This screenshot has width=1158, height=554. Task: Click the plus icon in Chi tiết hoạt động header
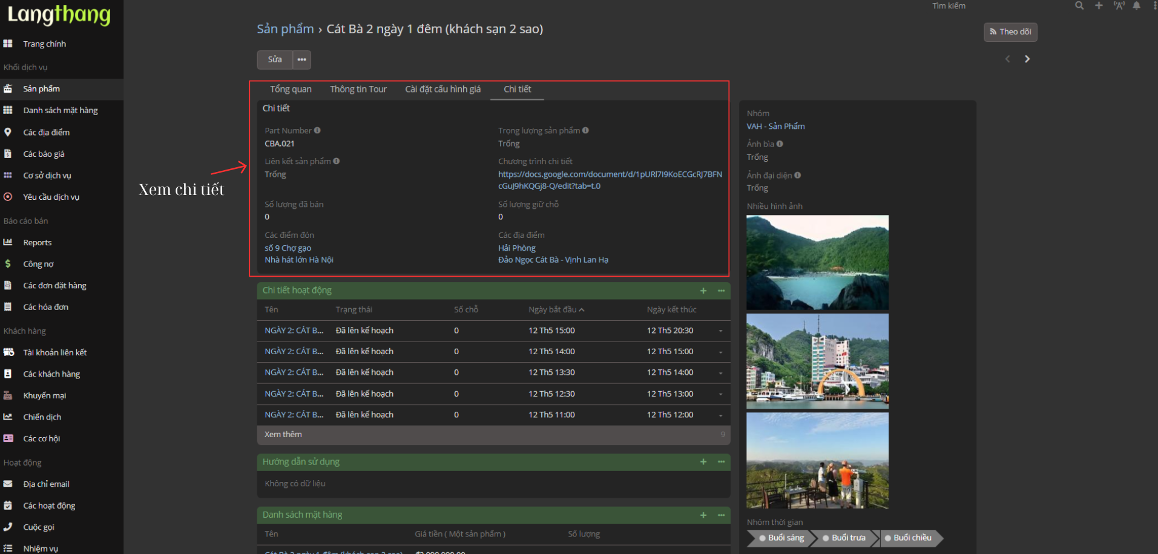point(703,291)
